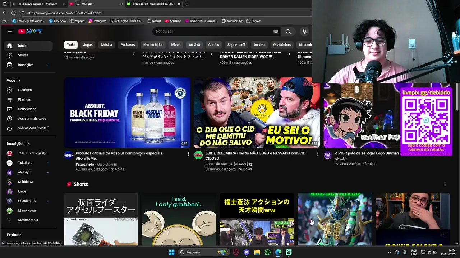Reload the page with refresh button
The image size is (460, 258).
[x=13, y=13]
